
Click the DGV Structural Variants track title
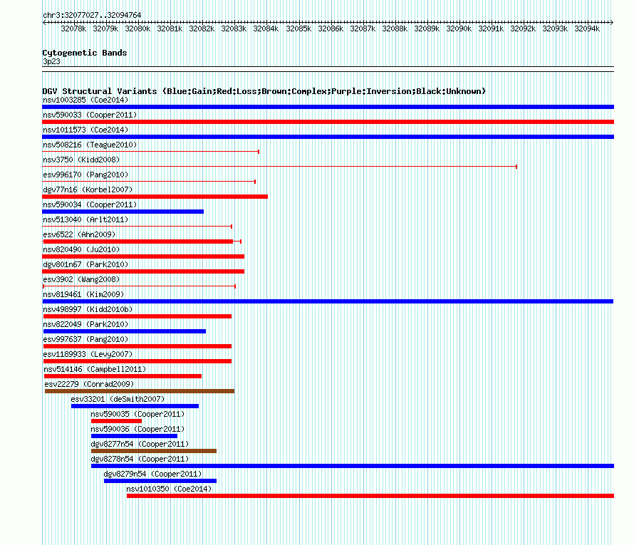pos(264,91)
